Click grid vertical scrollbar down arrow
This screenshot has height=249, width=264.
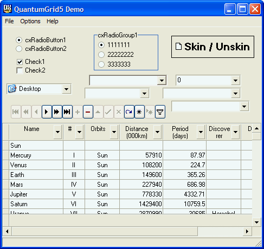pyautogui.click(x=256, y=222)
